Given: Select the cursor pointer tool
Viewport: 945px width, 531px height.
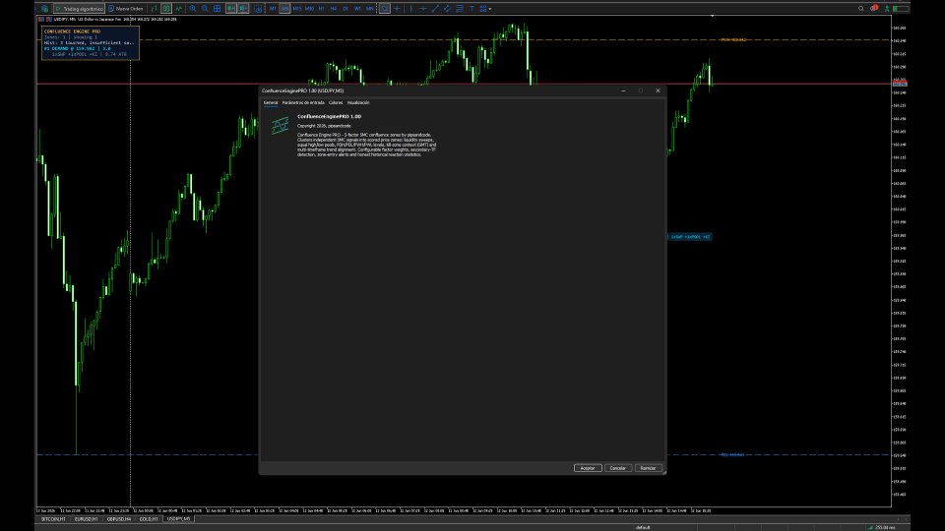Looking at the screenshot, I should (384, 9).
